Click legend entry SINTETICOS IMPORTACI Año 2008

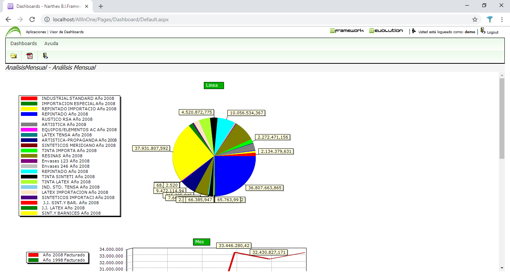pyautogui.click(x=78, y=197)
